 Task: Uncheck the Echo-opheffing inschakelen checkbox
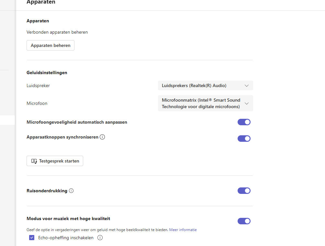pyautogui.click(x=32, y=238)
